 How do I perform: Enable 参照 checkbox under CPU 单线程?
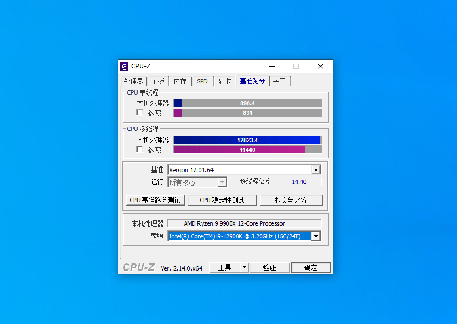pyautogui.click(x=140, y=112)
